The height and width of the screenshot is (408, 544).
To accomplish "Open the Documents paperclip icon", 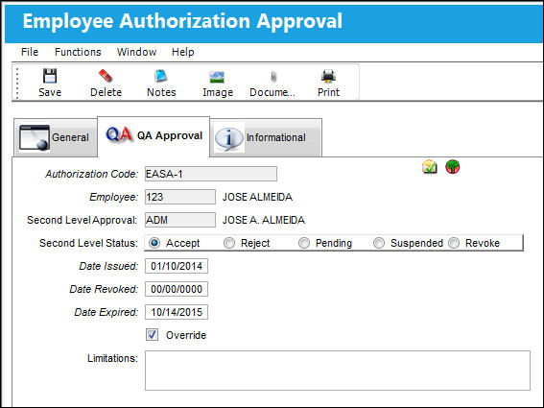I will click(x=273, y=77).
